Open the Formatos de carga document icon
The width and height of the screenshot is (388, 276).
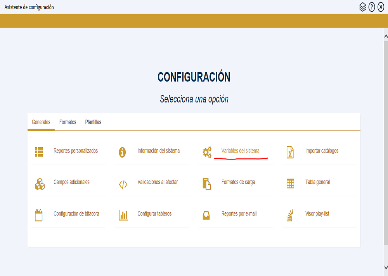click(207, 183)
